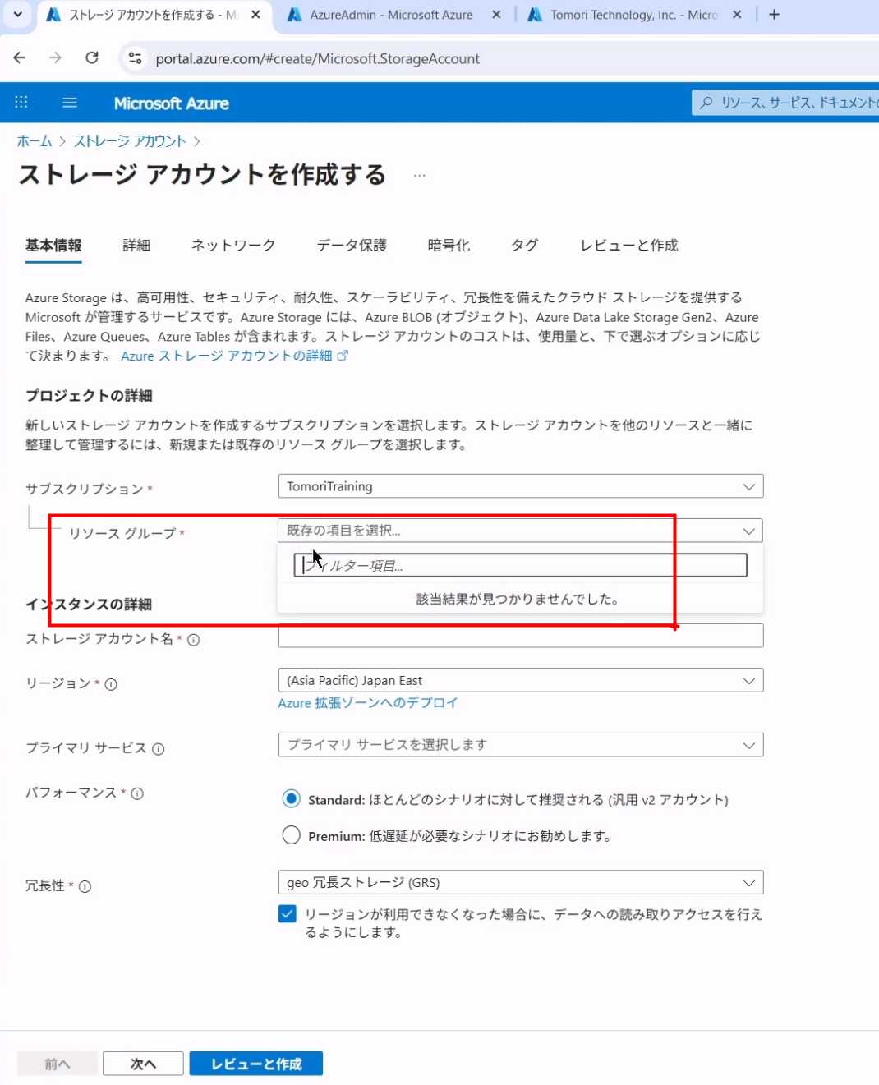Click info icon next to リージョン label
The height and width of the screenshot is (1085, 879).
pos(111,684)
